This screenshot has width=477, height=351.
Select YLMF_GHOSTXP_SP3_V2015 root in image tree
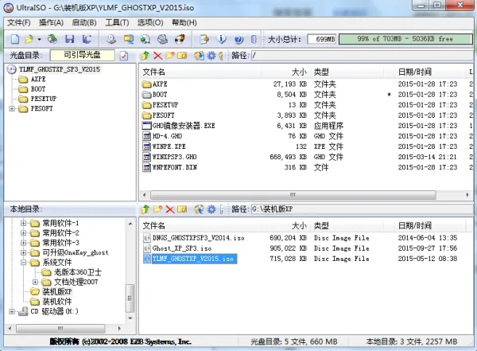coord(60,69)
